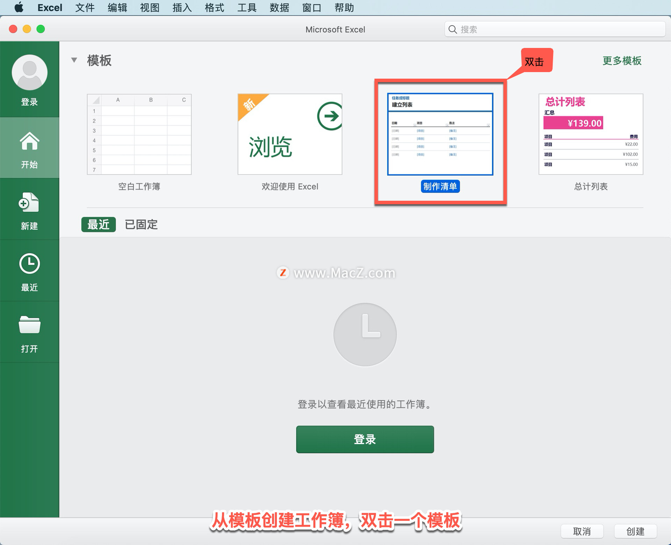Click the user avatar sign-in icon
The image size is (671, 545).
[29, 72]
